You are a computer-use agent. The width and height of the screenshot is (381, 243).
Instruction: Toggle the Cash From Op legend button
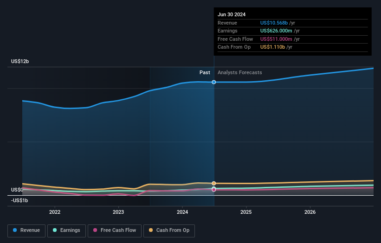pyautogui.click(x=169, y=230)
